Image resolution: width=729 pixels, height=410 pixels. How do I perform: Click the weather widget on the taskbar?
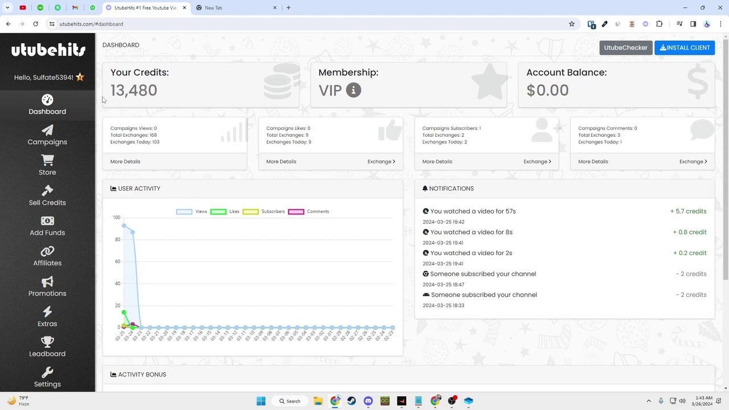click(19, 401)
